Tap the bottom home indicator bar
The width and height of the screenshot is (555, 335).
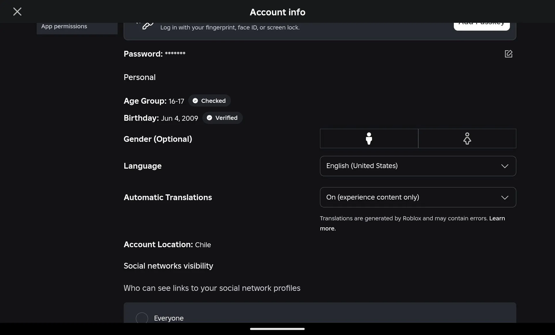[x=277, y=329]
